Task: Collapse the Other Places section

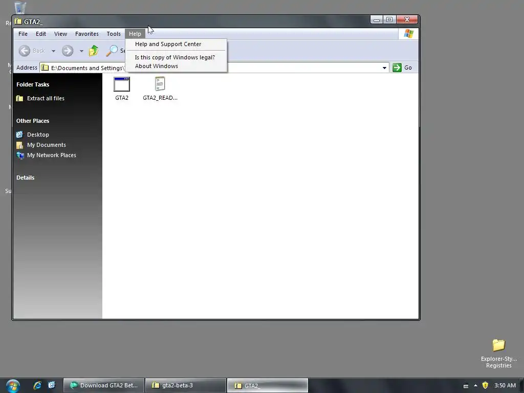Action: 33,121
